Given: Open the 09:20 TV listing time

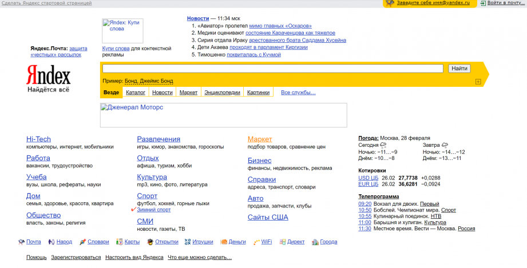Looking at the screenshot, I should coord(364,204).
